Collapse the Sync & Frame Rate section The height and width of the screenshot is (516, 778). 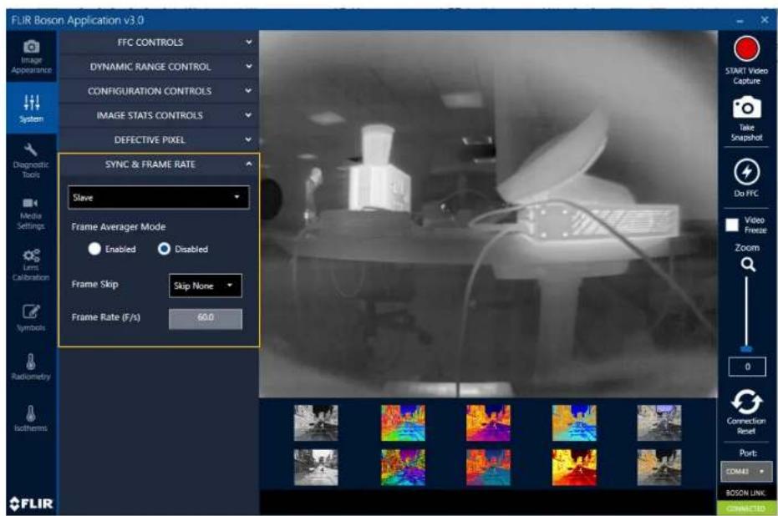[x=158, y=164]
